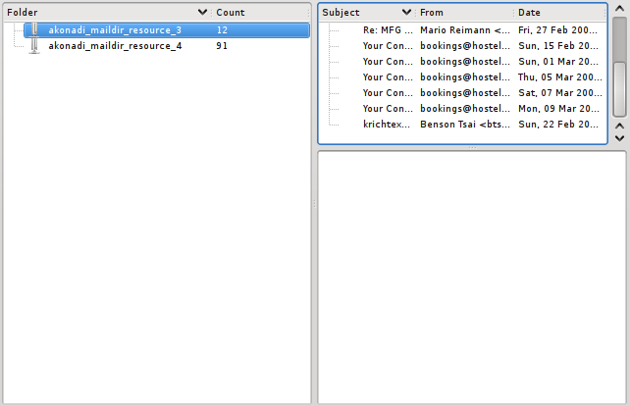Open the akonadi_maildir_resource_4 folder
630x406 pixels.
point(114,46)
